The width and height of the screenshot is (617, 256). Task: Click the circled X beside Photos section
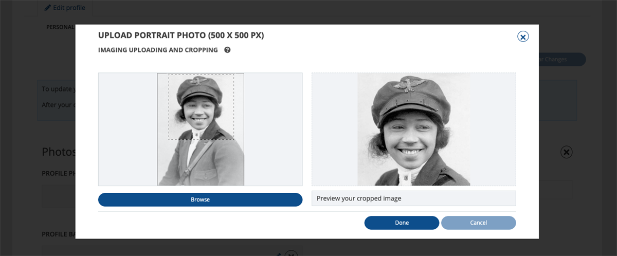coord(566,152)
